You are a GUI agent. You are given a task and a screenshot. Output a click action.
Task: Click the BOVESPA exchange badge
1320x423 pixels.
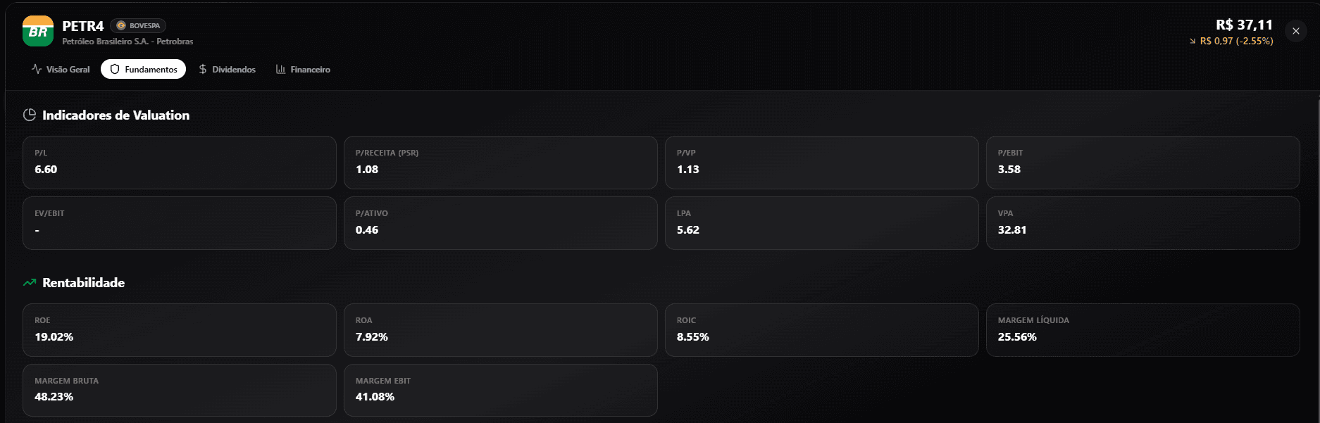[138, 25]
